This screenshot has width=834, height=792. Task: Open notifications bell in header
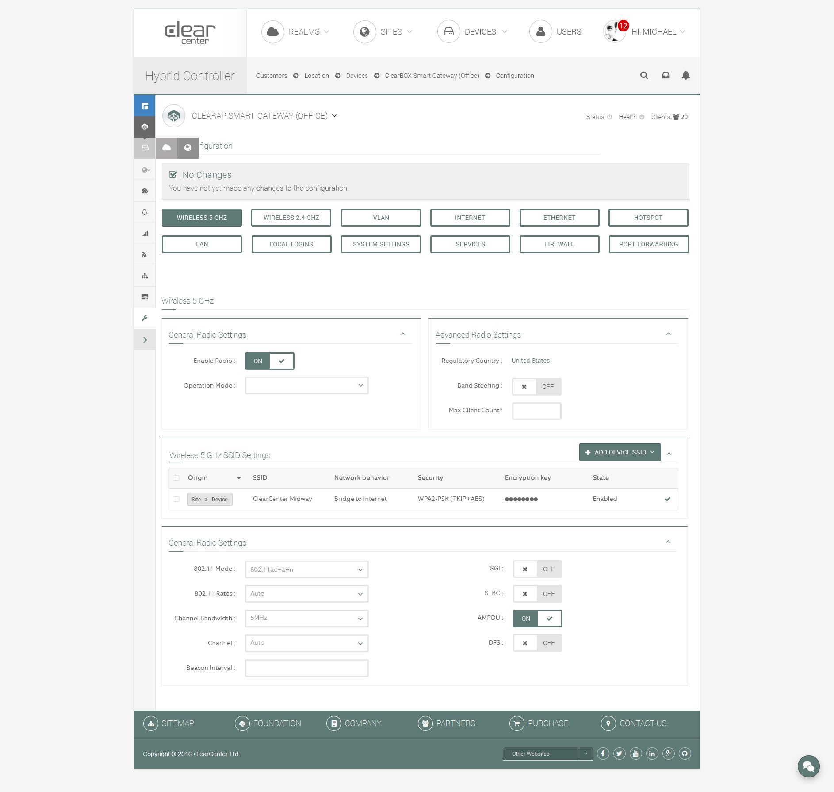[685, 76]
